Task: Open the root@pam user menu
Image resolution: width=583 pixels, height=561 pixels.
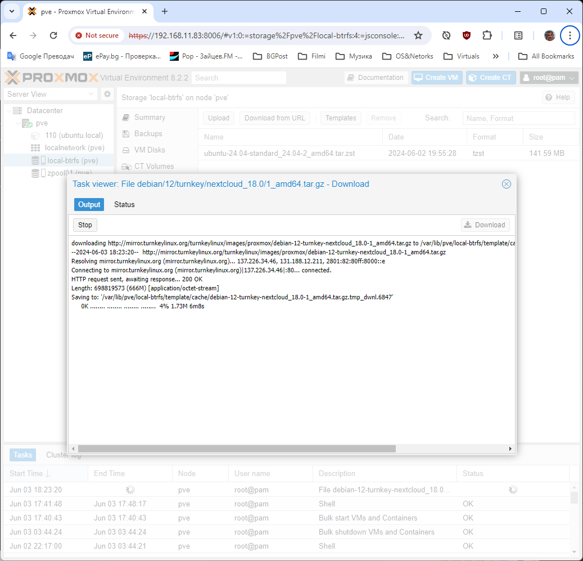Action: (549, 78)
